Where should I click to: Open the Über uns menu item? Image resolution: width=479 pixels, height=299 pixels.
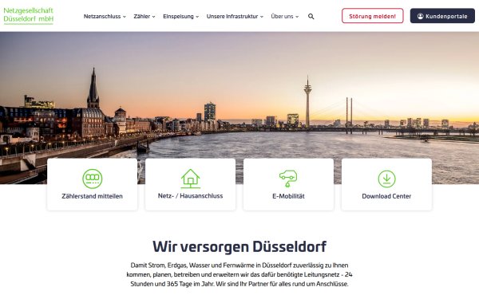[282, 17]
